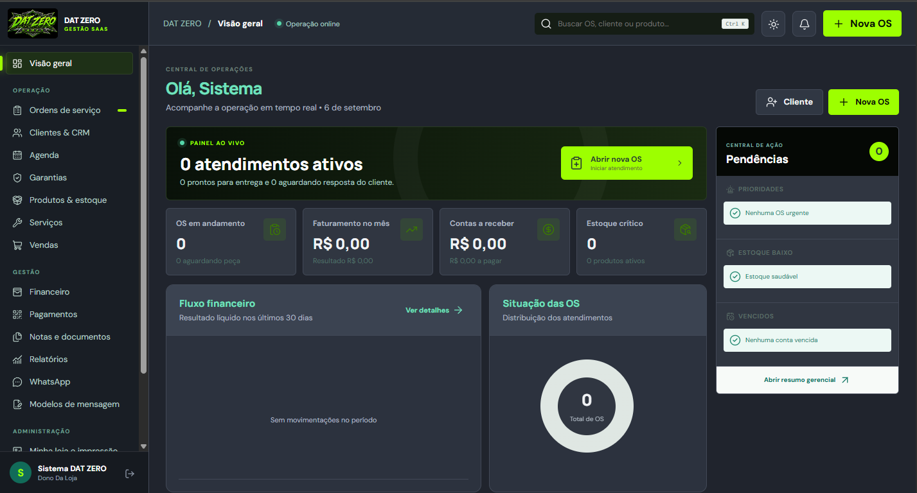Open Ver detalhes link in Fluxo financeiro
917x493 pixels.
click(x=434, y=310)
